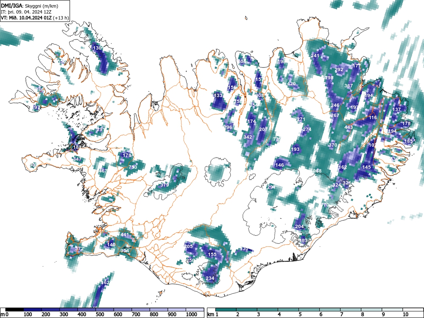Select the visibility value '193'
The height and width of the screenshot is (318, 424).
tap(296, 149)
